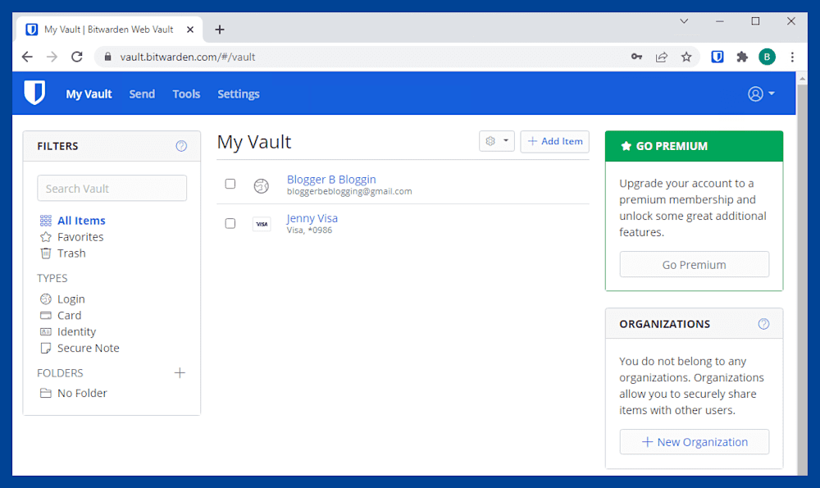
Task: Check the Jenny Visa item checkbox
Action: point(230,223)
